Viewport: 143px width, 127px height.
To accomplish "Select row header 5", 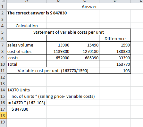I will [x=3, y=32].
